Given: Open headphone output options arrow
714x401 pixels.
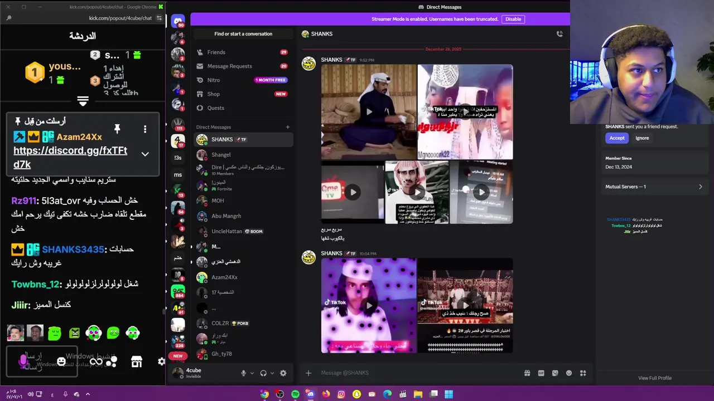Looking at the screenshot, I should pos(272,373).
